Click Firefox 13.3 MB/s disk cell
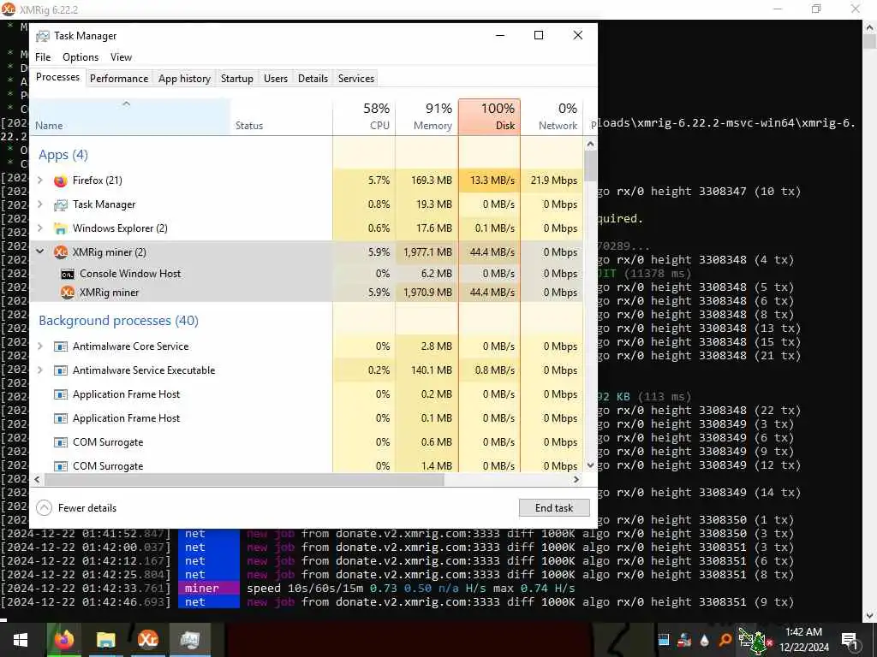 [x=489, y=181]
